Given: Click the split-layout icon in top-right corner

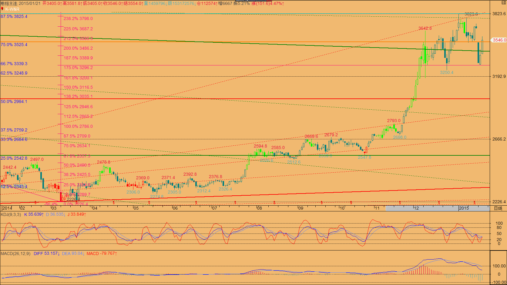Looking at the screenshot, I should [x=503, y=2].
